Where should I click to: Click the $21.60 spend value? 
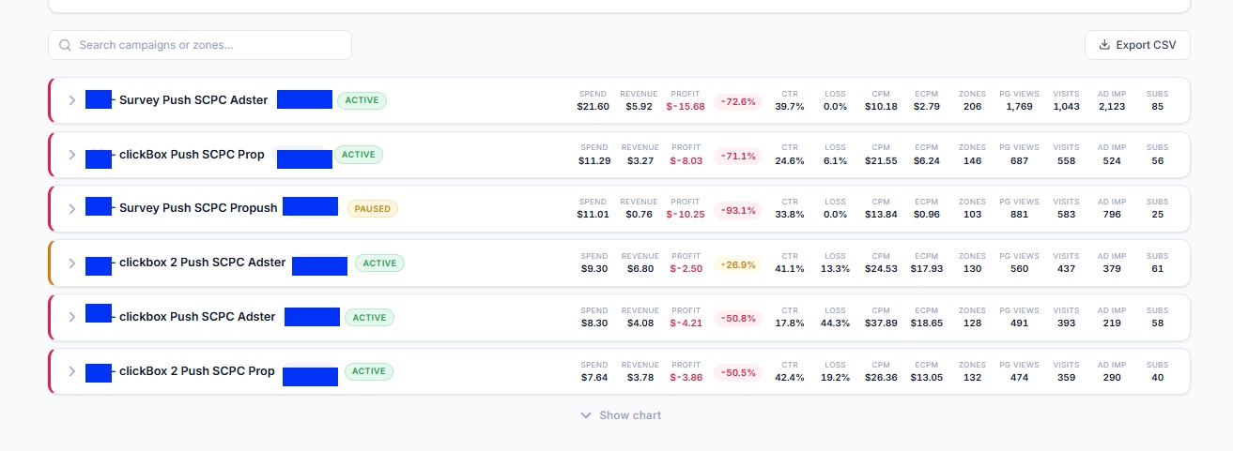tap(593, 107)
